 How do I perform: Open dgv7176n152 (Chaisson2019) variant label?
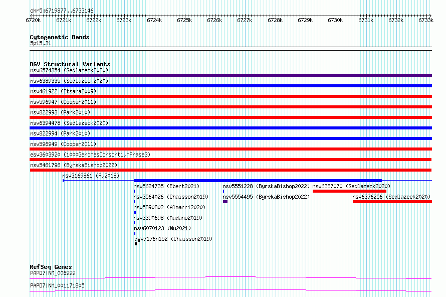click(x=173, y=239)
